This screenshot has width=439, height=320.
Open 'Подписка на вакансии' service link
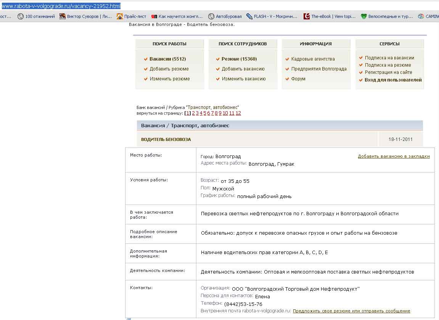pyautogui.click(x=389, y=58)
